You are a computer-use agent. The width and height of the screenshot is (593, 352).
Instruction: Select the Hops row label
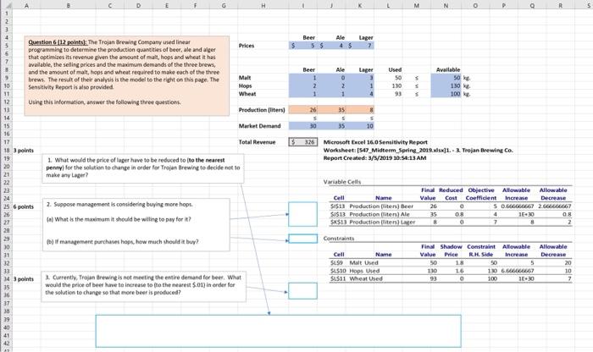pyautogui.click(x=245, y=85)
